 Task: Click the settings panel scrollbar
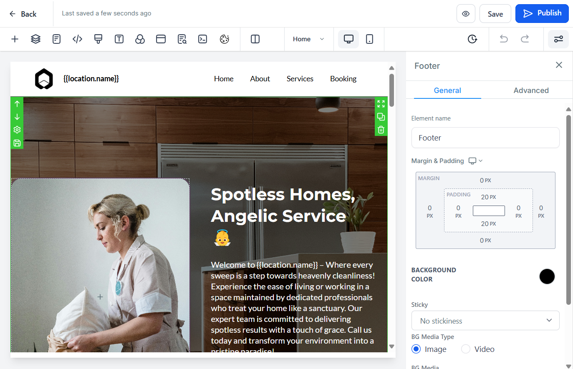(x=568, y=210)
